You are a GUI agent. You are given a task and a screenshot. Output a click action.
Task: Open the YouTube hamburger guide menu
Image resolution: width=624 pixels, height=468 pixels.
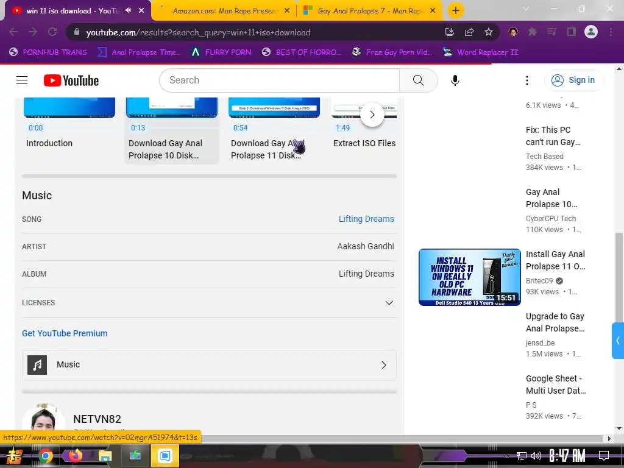pyautogui.click(x=22, y=80)
